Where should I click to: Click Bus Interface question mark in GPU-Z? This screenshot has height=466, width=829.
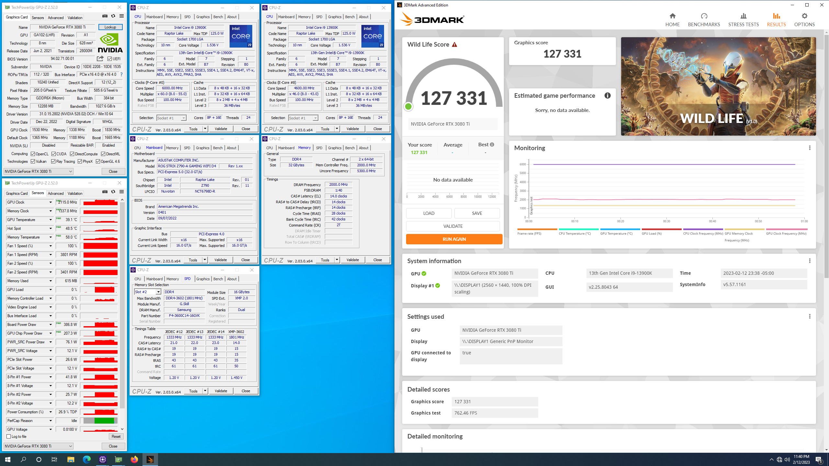point(121,74)
